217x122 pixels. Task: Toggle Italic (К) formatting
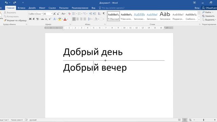coord(34,19)
